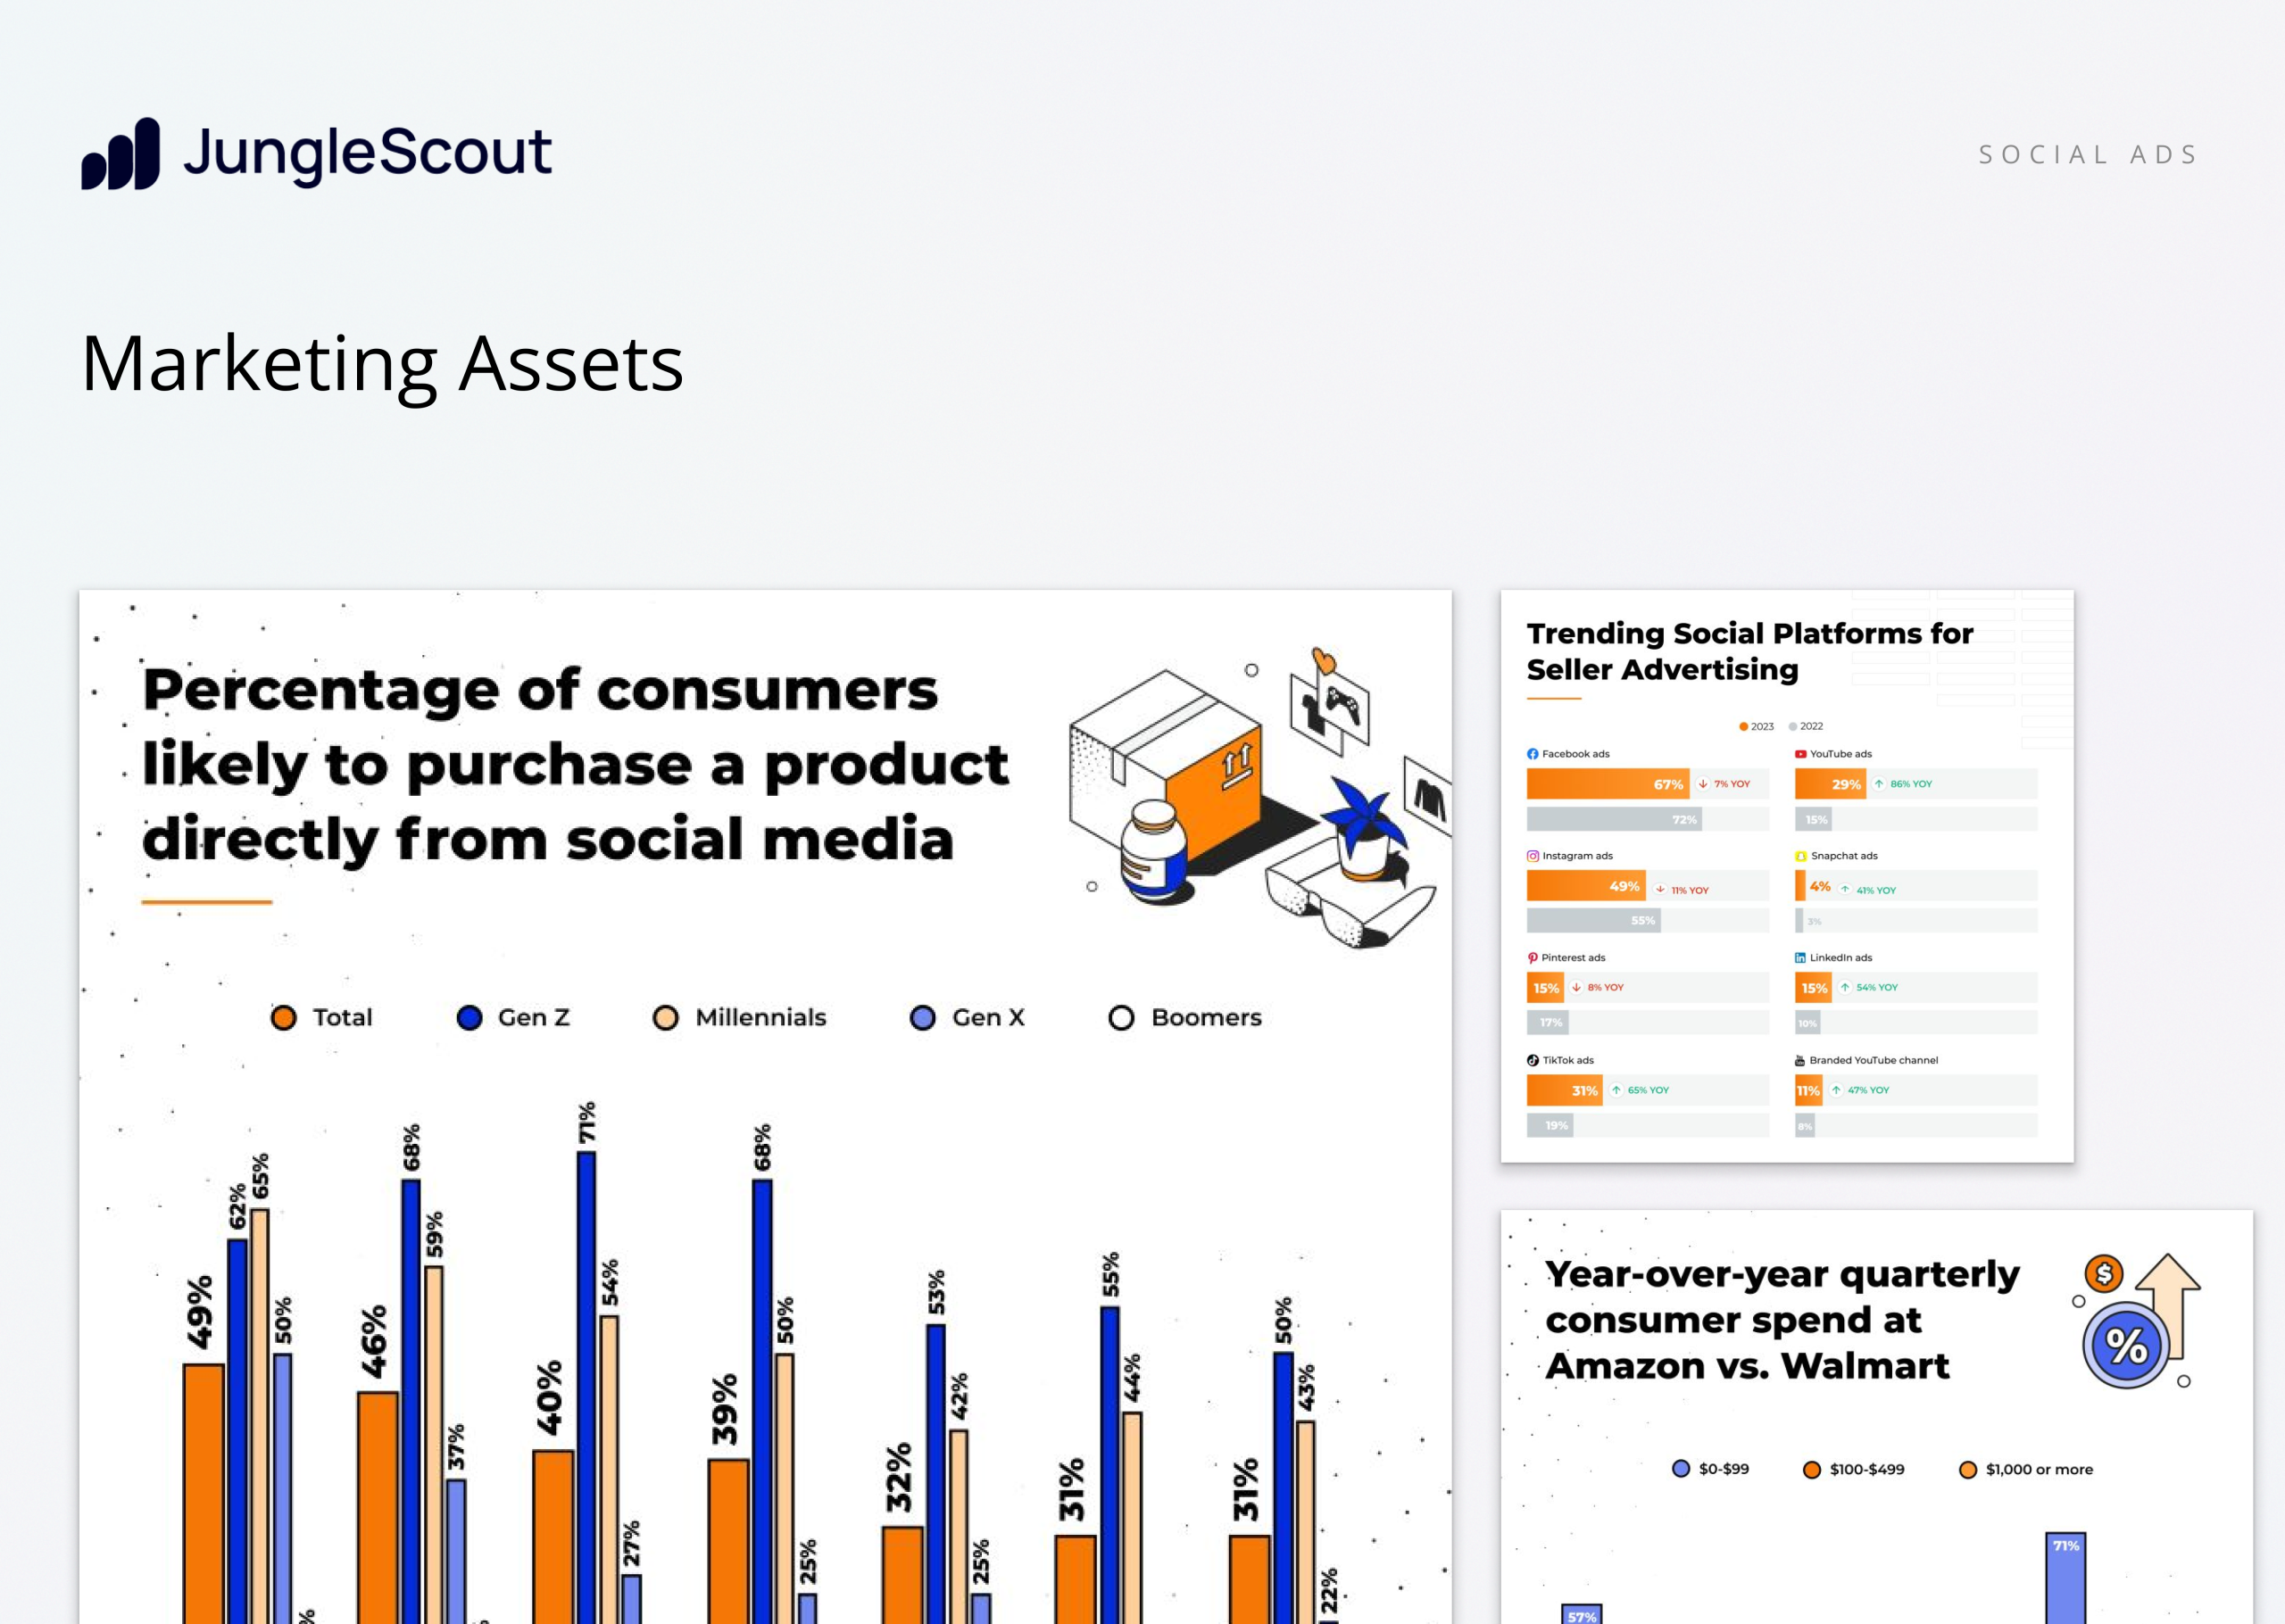
Task: Click the Pinterest ads icon
Action: (x=1532, y=958)
